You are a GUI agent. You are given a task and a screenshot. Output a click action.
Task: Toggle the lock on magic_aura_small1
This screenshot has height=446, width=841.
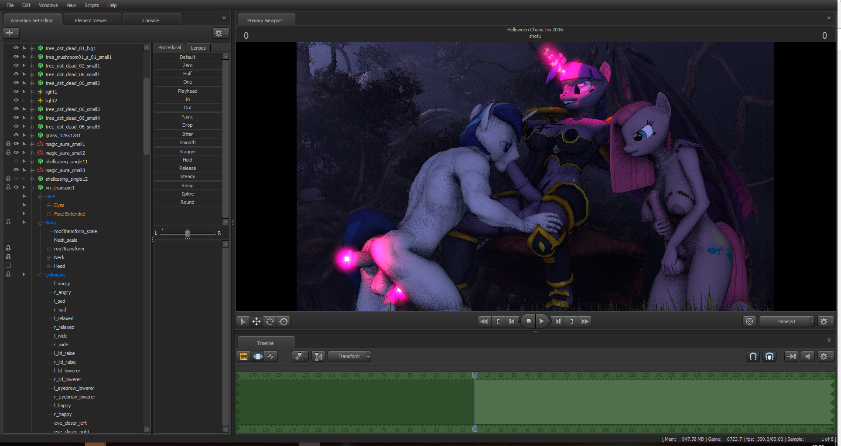click(x=8, y=144)
